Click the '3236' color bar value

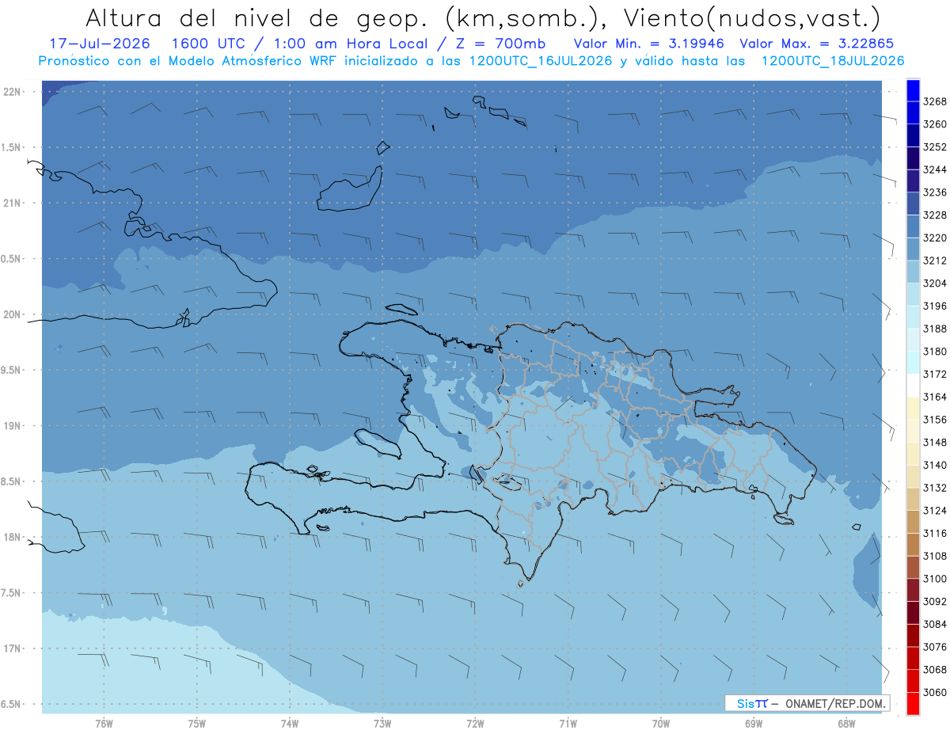coord(935,192)
